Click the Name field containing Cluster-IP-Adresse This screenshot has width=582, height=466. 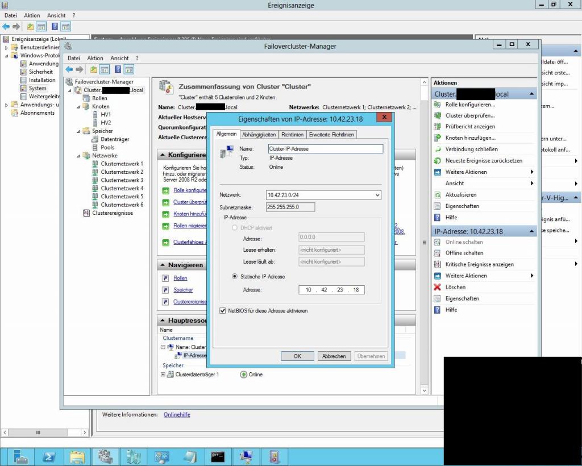[x=326, y=149]
